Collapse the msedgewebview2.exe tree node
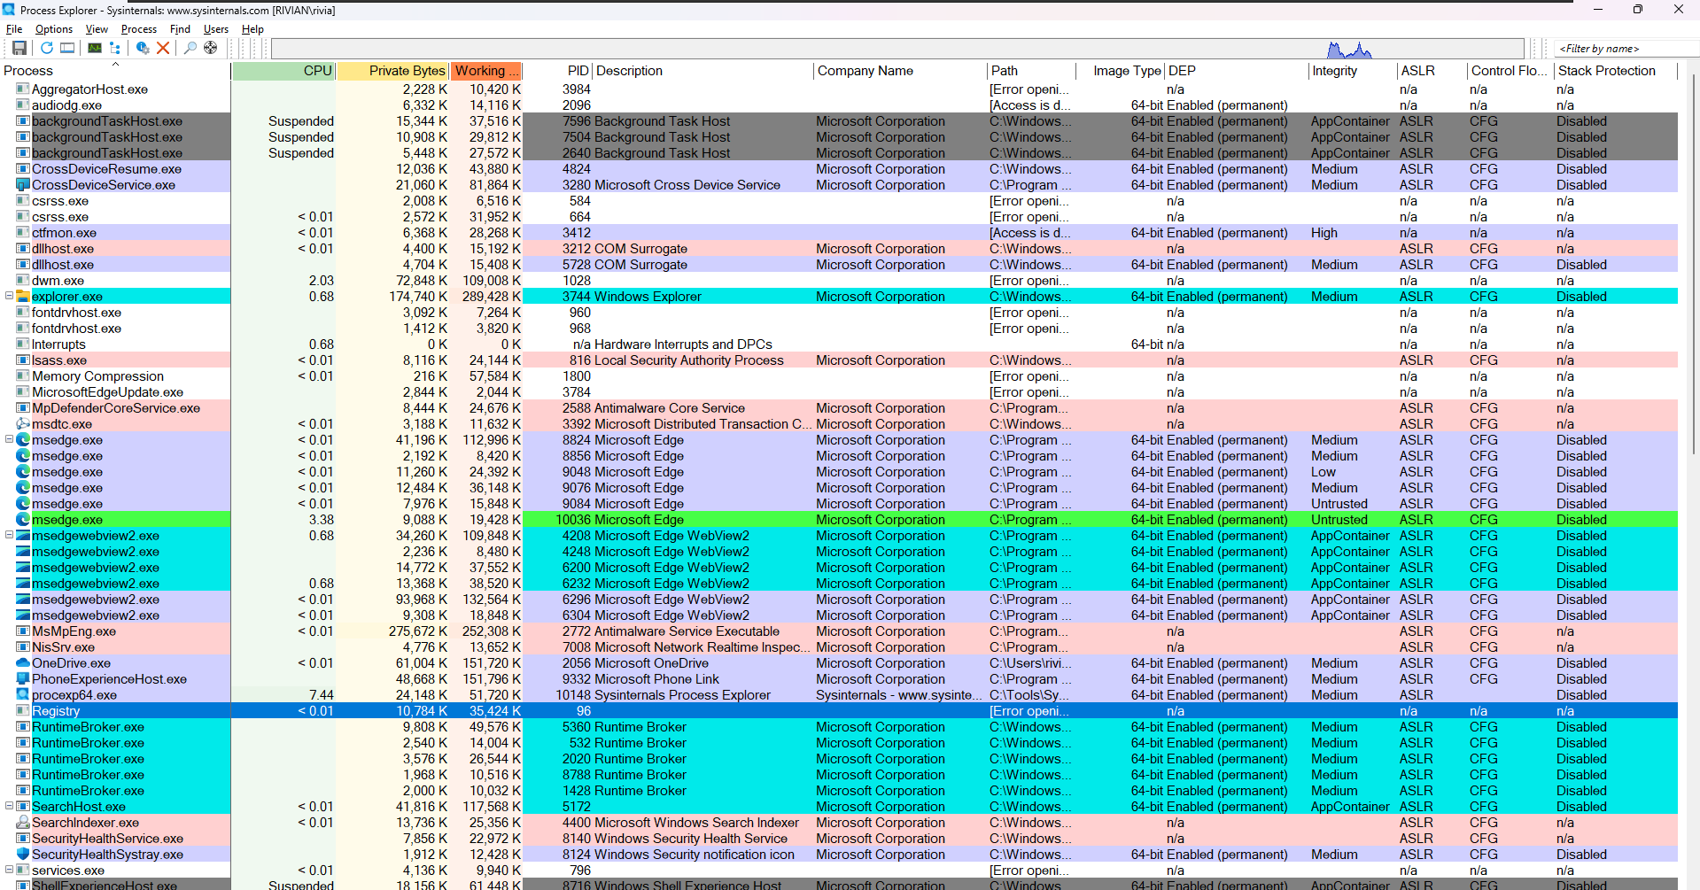 click(10, 535)
